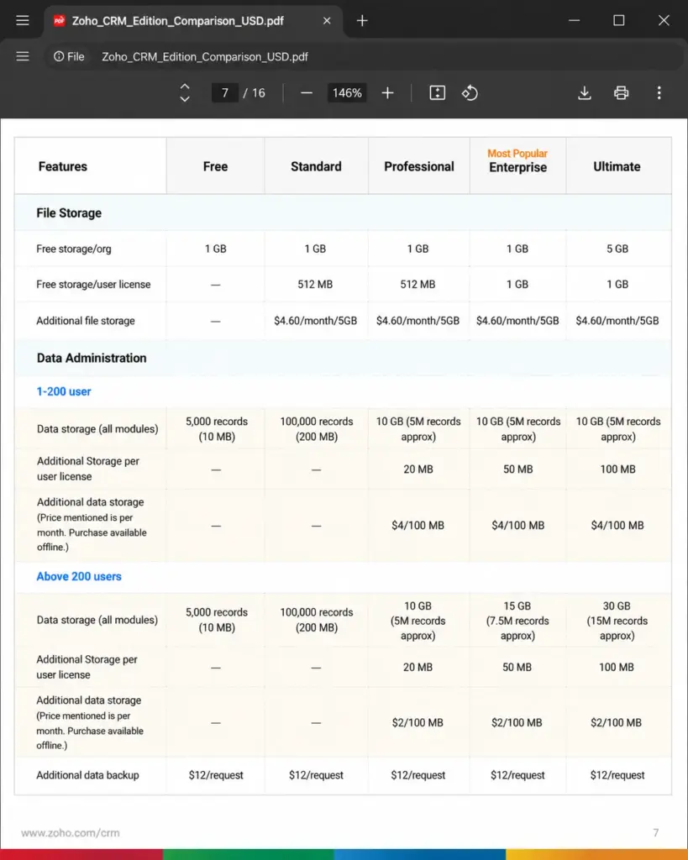This screenshot has width=688, height=860.
Task: Click the Most Popular orange label
Action: (x=517, y=154)
